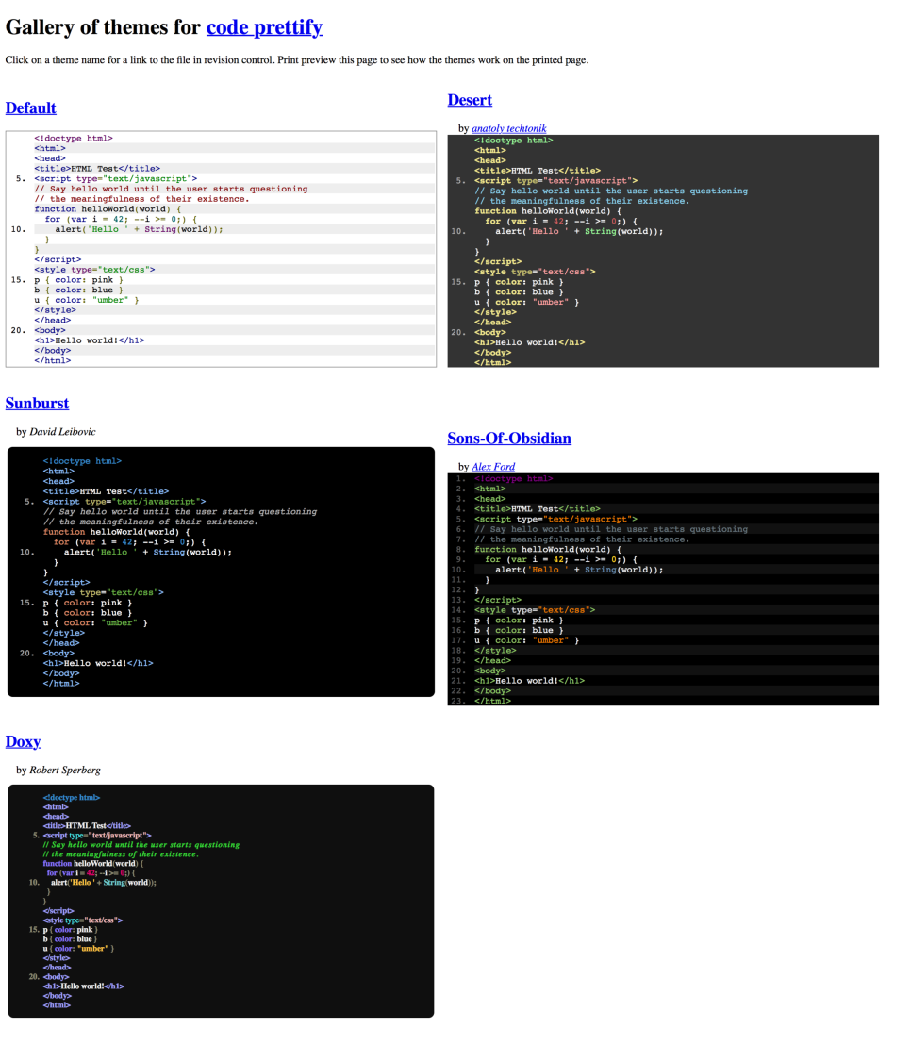Click '<!doctype html>' in Desert theme sample
Screen dimensions: 911x1044
[x=513, y=140]
